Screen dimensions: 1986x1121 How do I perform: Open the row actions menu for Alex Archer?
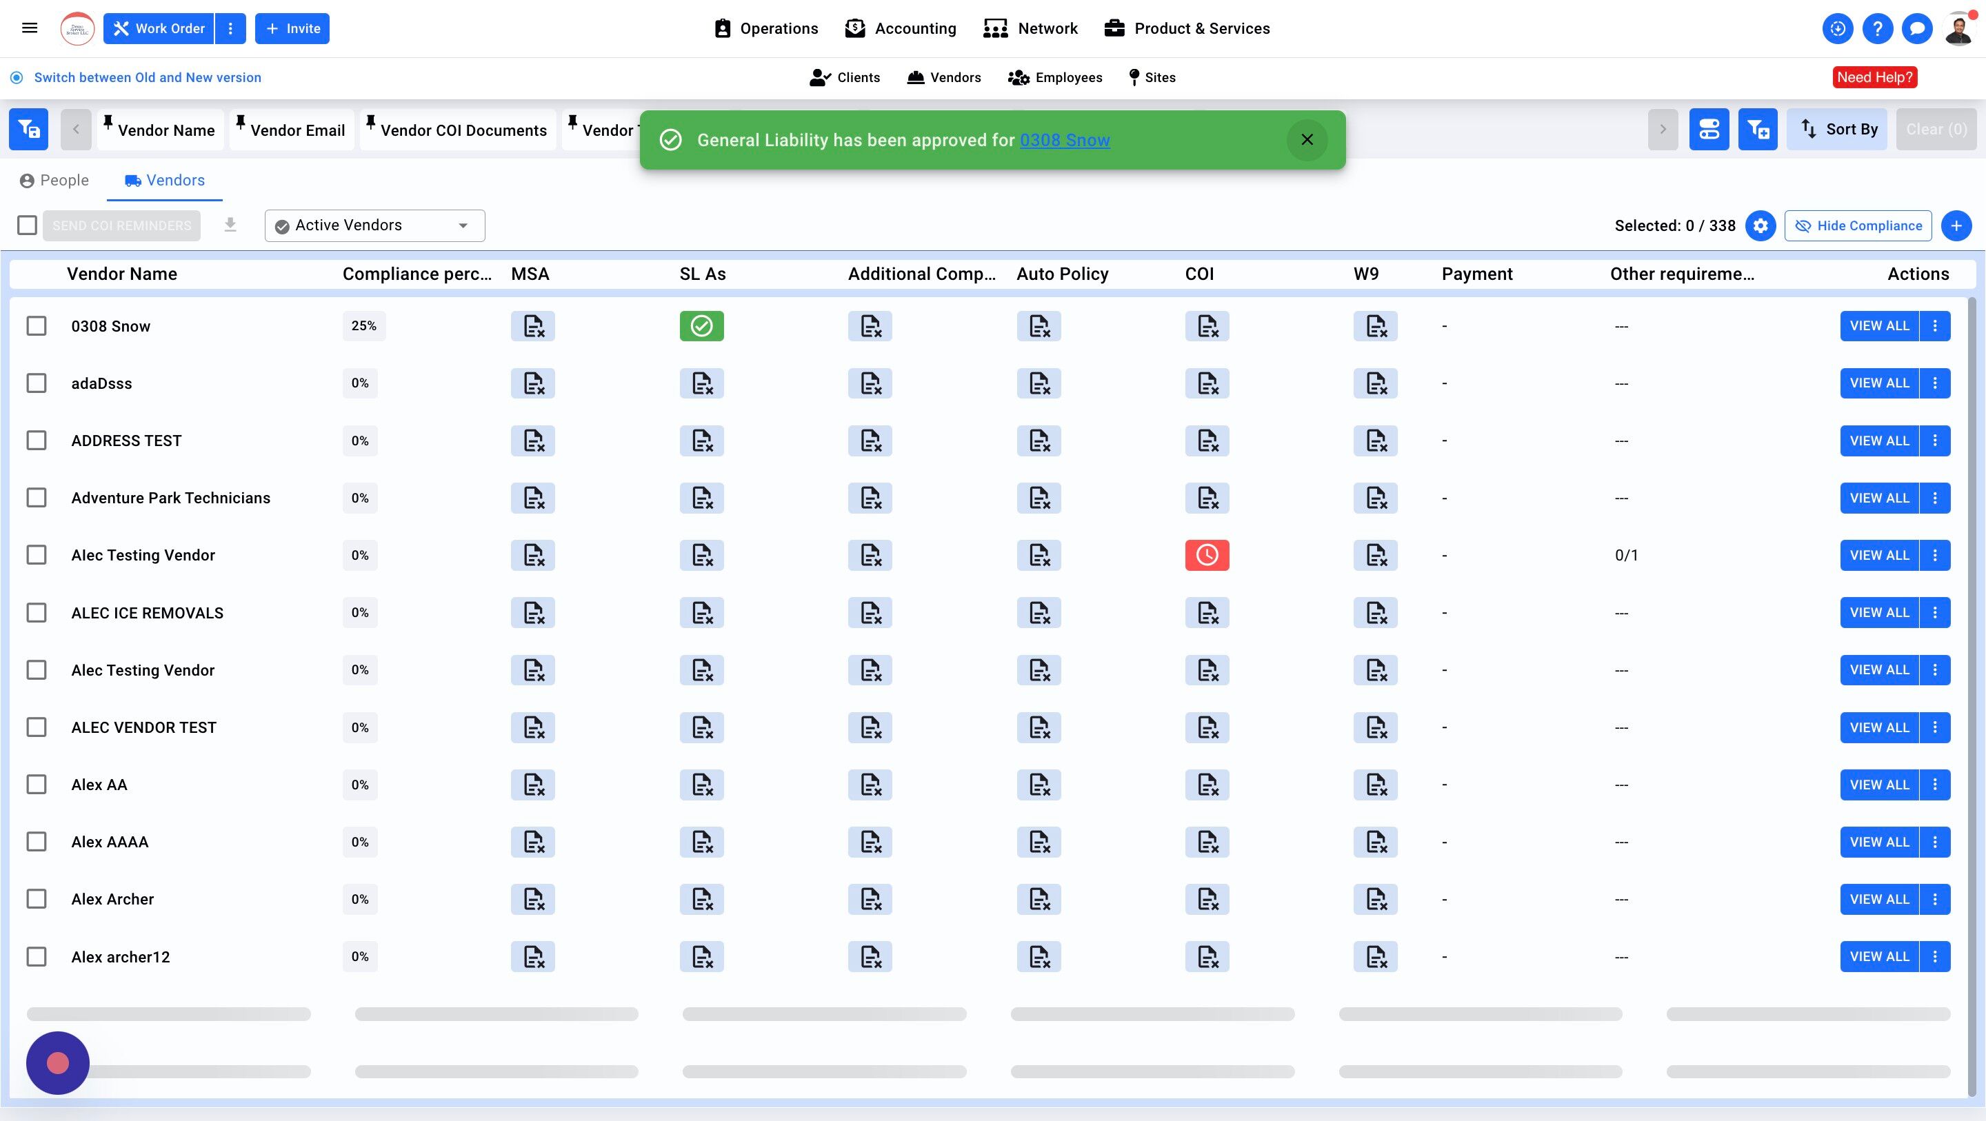(1934, 898)
